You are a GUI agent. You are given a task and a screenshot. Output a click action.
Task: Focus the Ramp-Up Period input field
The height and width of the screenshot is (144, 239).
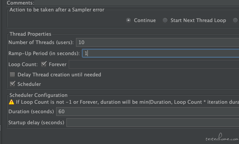coord(160,53)
